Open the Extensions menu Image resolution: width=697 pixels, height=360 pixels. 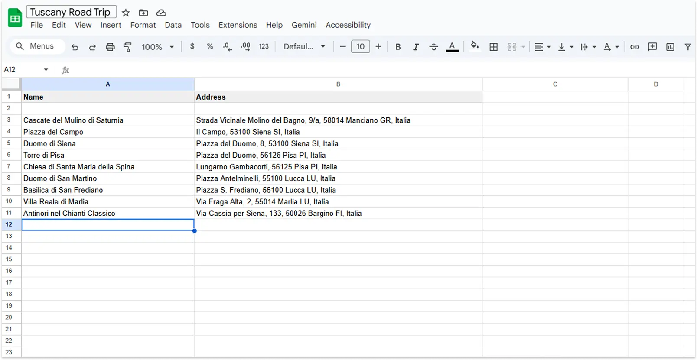point(238,25)
